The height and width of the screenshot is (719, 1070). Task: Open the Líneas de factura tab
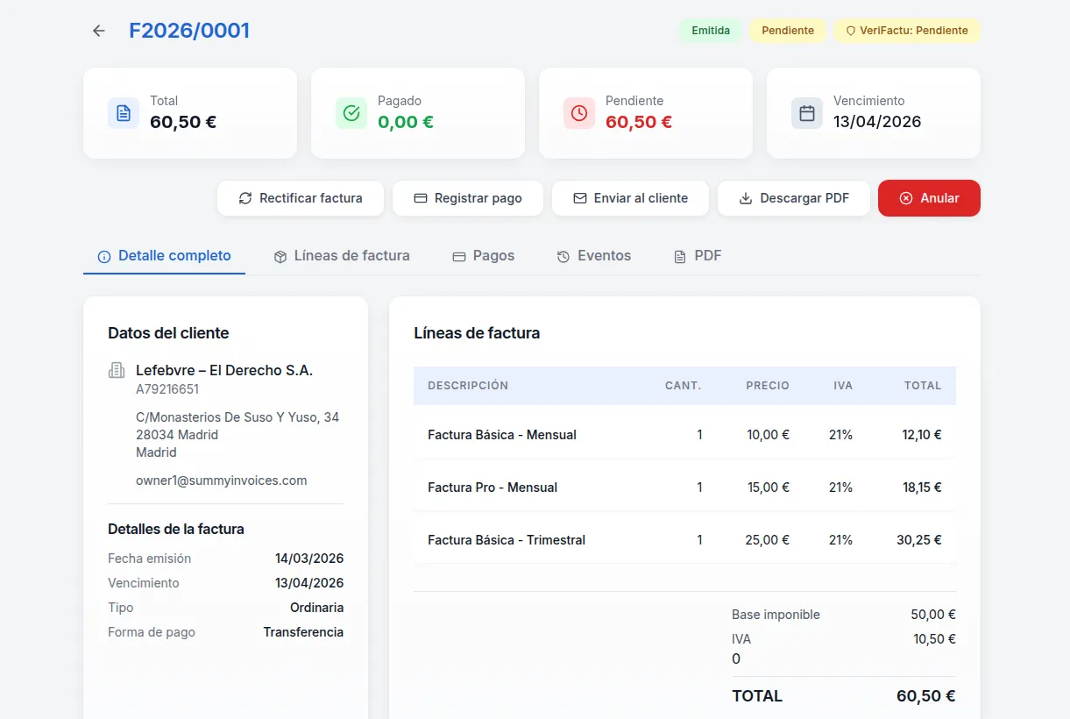click(342, 256)
